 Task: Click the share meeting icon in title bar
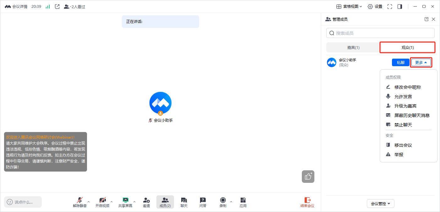click(57, 6)
